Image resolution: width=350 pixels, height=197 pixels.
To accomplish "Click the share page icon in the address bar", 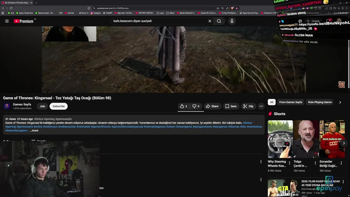I will coord(227,8).
